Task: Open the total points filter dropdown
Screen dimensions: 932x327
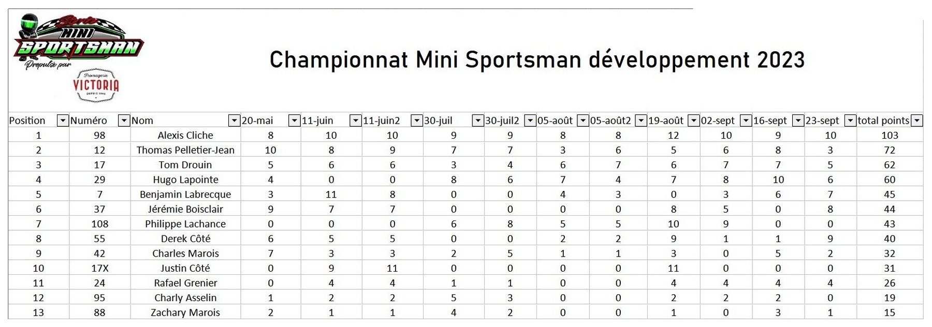Action: pos(917,121)
